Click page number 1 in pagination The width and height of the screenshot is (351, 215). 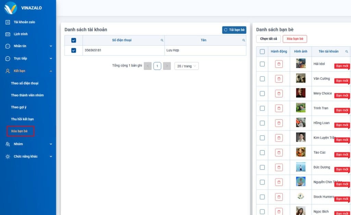(157, 66)
